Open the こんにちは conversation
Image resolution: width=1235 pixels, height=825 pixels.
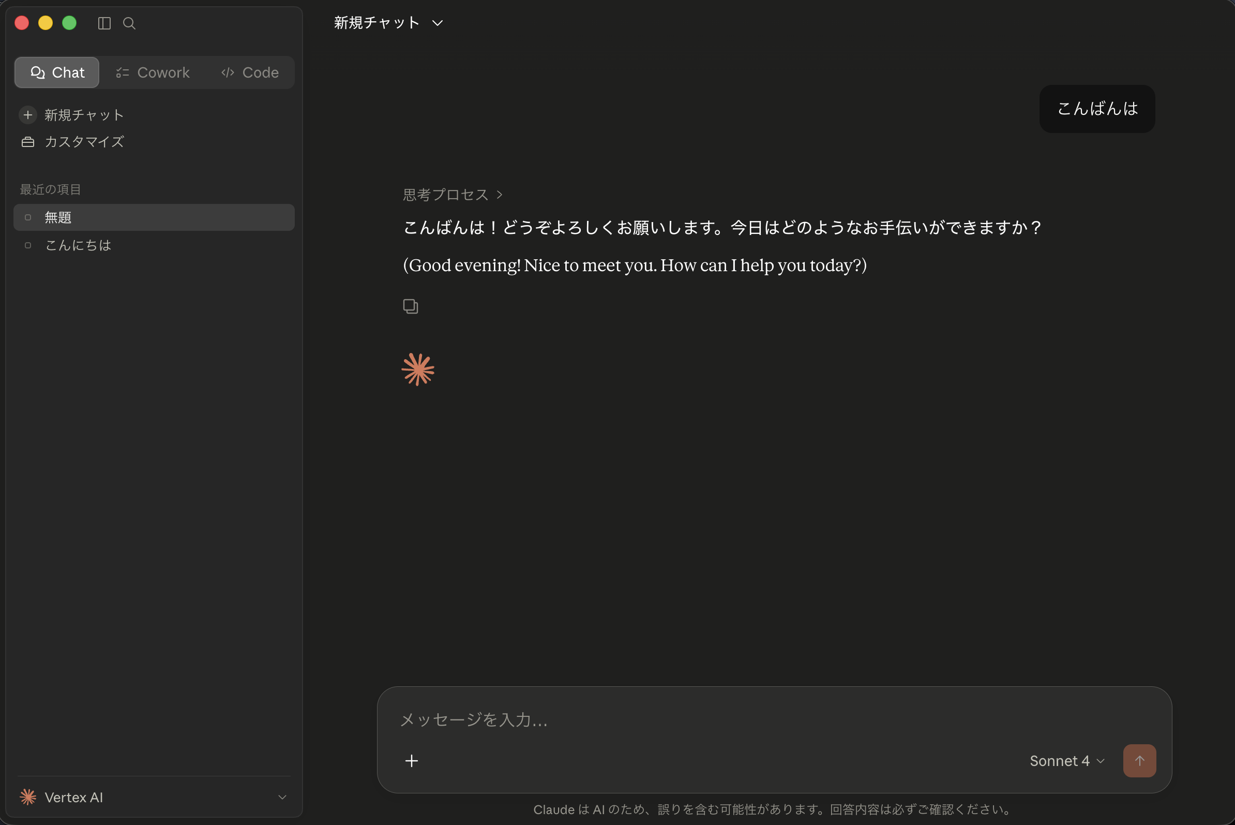154,245
